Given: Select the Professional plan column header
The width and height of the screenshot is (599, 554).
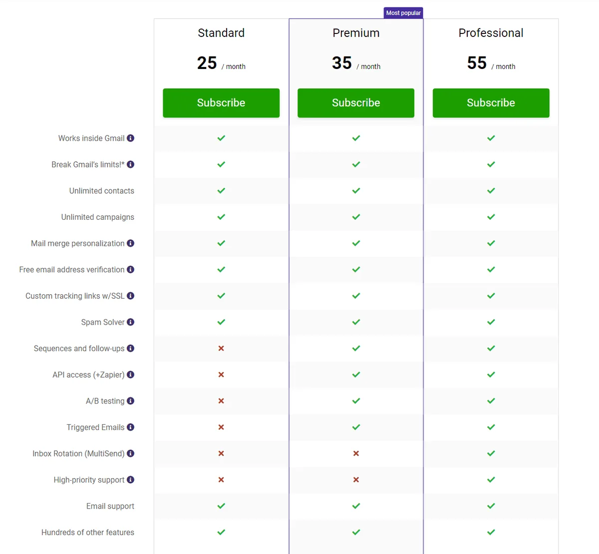Looking at the screenshot, I should tap(491, 33).
